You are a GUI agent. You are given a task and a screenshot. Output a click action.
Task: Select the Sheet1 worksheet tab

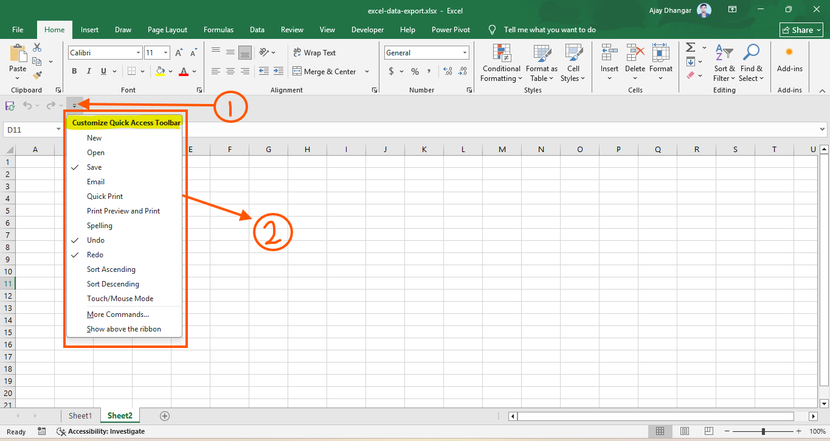click(x=80, y=416)
